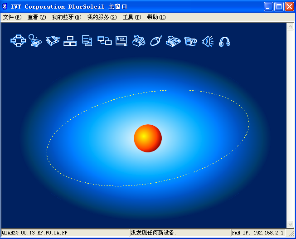The height and width of the screenshot is (239, 296).
Task: Open the 文件(F) menu
Action: pyautogui.click(x=12, y=17)
